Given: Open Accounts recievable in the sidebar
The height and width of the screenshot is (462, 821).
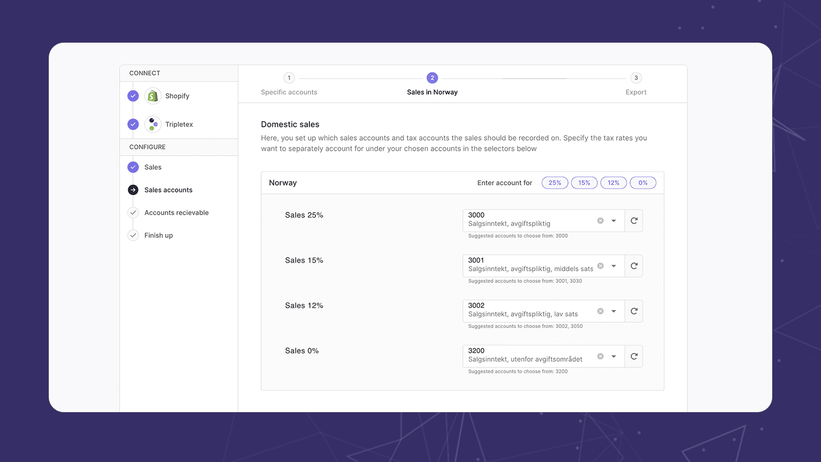Looking at the screenshot, I should [x=176, y=213].
